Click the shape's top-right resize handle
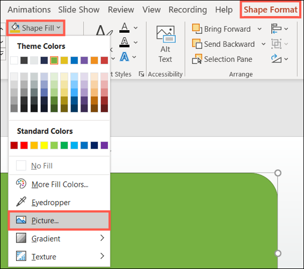Screen dimensions: 304x269 278,173
